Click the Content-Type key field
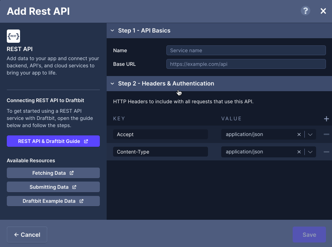 click(x=160, y=152)
